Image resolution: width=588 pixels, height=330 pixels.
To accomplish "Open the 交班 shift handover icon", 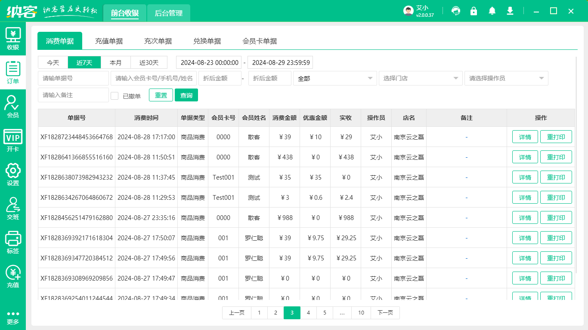I will click(x=13, y=208).
